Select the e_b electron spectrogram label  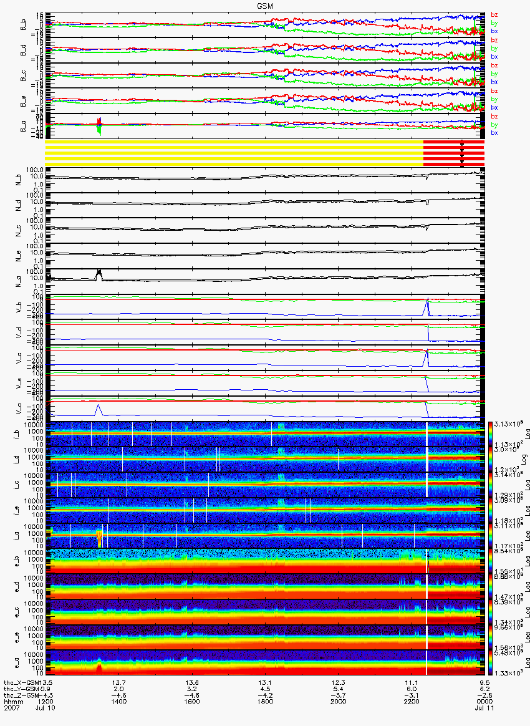pos(16,562)
